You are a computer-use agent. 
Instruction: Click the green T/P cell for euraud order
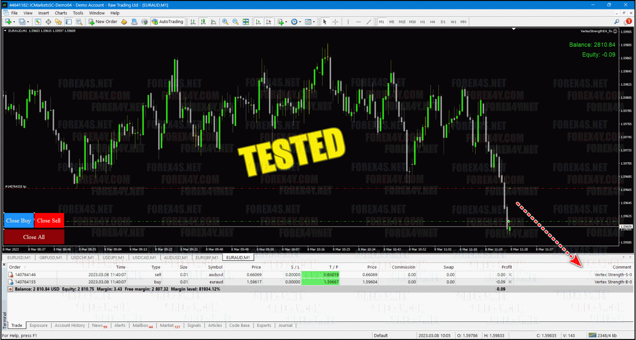[320, 282]
